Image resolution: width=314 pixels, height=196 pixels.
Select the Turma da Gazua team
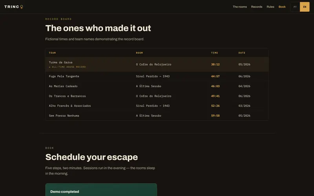(61, 62)
